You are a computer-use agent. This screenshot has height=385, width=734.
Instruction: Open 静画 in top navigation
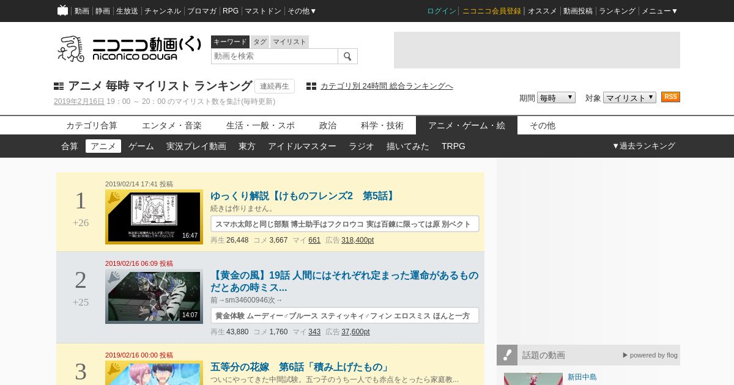pos(103,11)
